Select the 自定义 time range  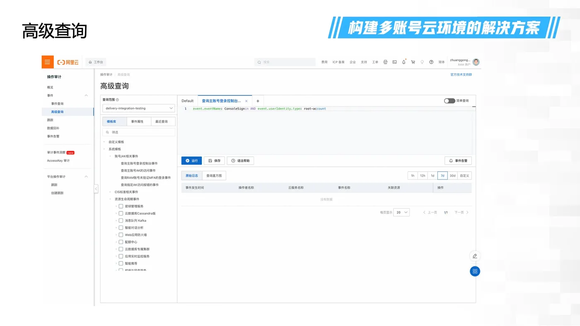tap(465, 176)
